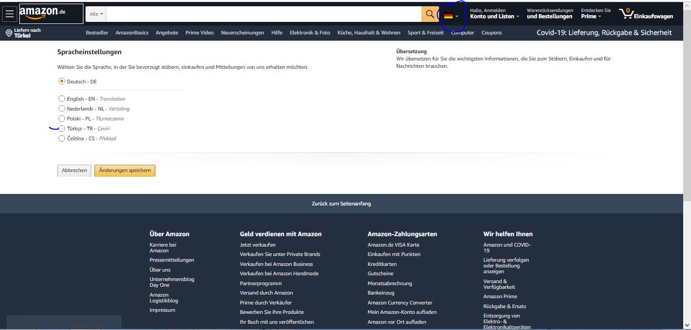Open Karriere bei Amazon footer link
Screen dimensions: 691x330
tap(163, 248)
